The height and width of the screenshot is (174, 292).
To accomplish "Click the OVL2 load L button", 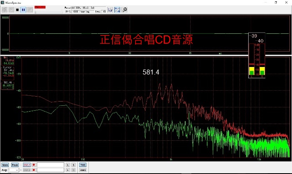I will point(68,170).
